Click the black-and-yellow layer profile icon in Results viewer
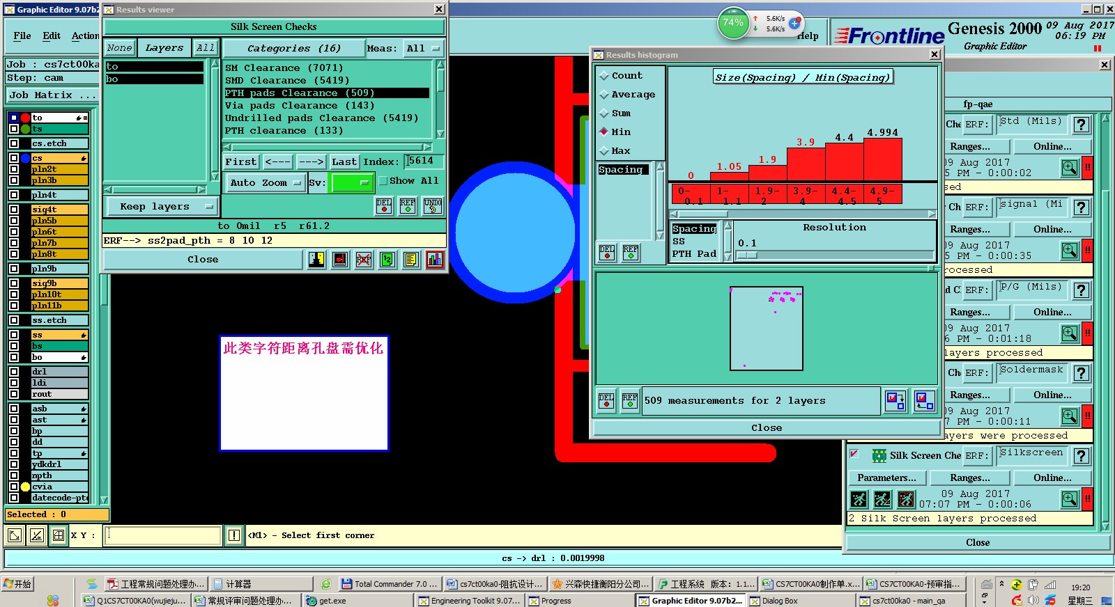 316,260
